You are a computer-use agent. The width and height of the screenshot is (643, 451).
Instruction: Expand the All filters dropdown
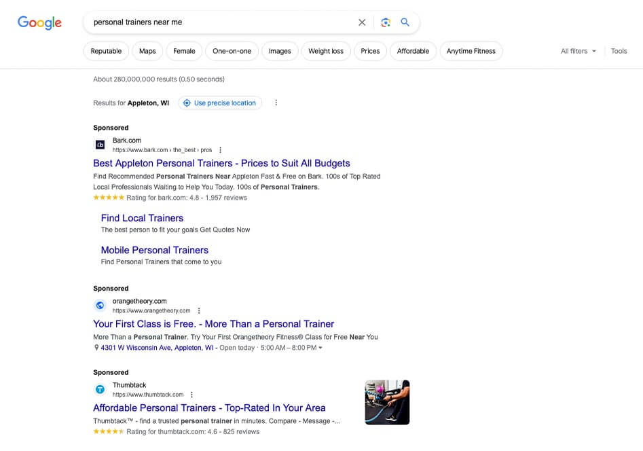(x=578, y=51)
